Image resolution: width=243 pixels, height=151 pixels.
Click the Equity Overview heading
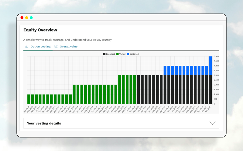[x=40, y=30]
